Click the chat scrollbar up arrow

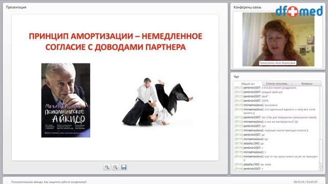pos(321,166)
